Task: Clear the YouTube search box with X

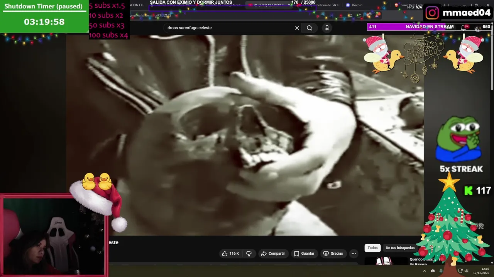Action: pos(297,28)
